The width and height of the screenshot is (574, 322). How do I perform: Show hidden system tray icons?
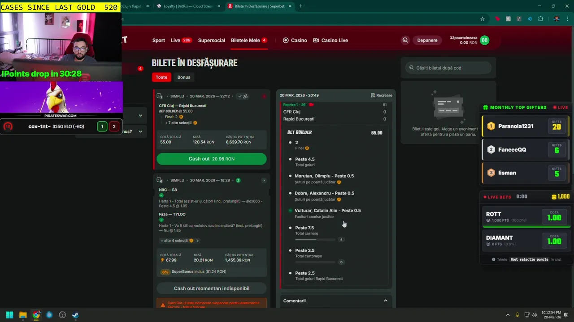[x=508, y=315]
